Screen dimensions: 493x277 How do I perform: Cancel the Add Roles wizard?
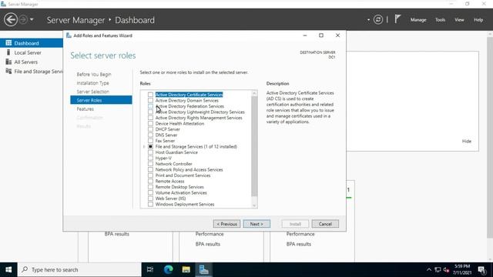(325, 224)
